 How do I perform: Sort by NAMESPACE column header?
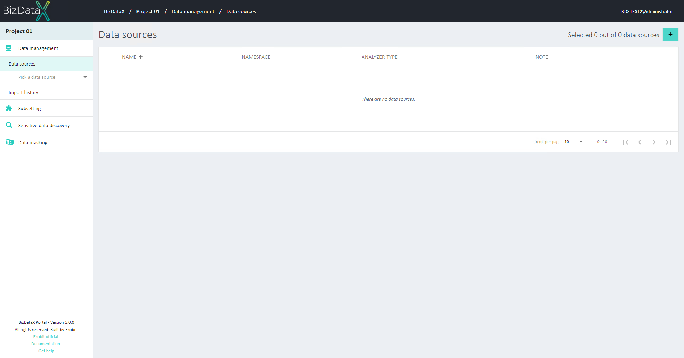(256, 57)
